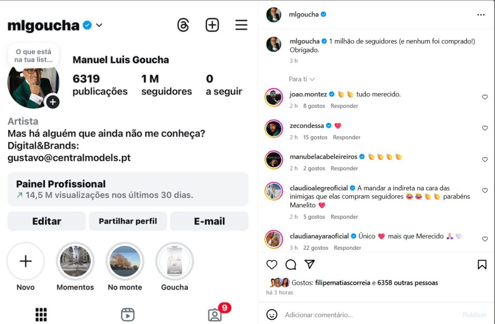The image size is (495, 324).
Task: Save the post with the bookmark icon
Action: point(481,264)
